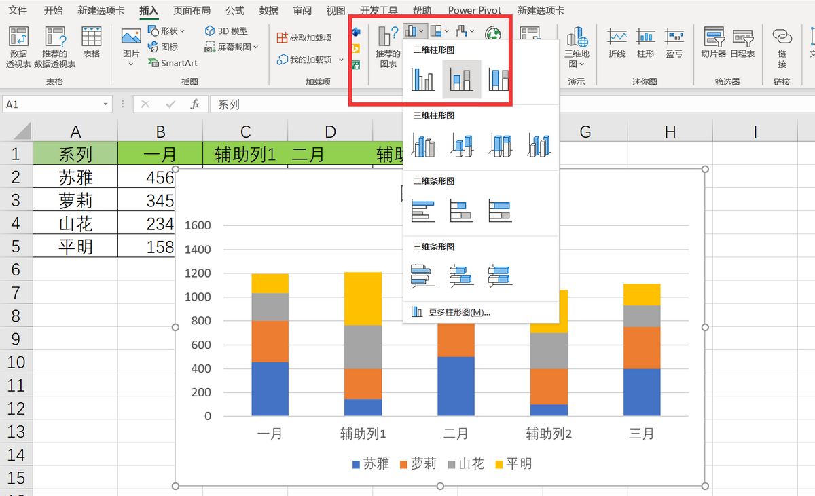Screen dimensions: 815x496
Task: Switch to the Data (数据) tab
Action: (x=268, y=10)
